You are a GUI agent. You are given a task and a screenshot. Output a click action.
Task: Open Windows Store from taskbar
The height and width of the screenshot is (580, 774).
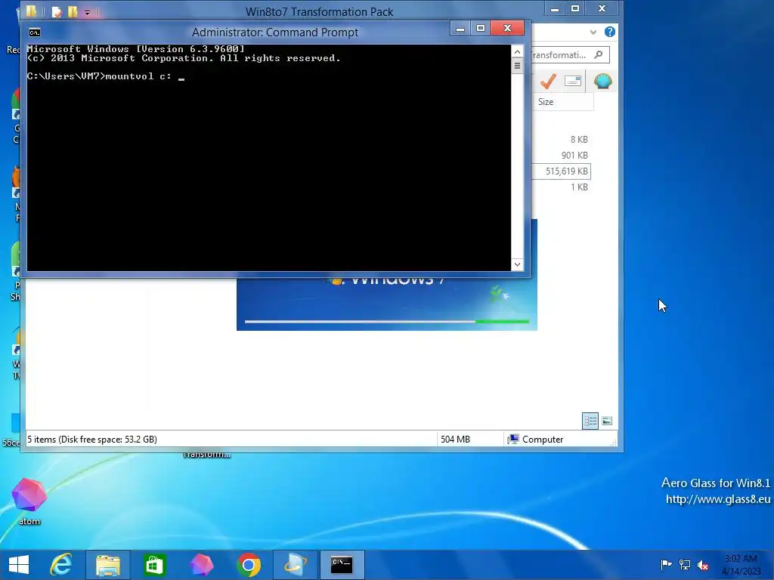154,565
